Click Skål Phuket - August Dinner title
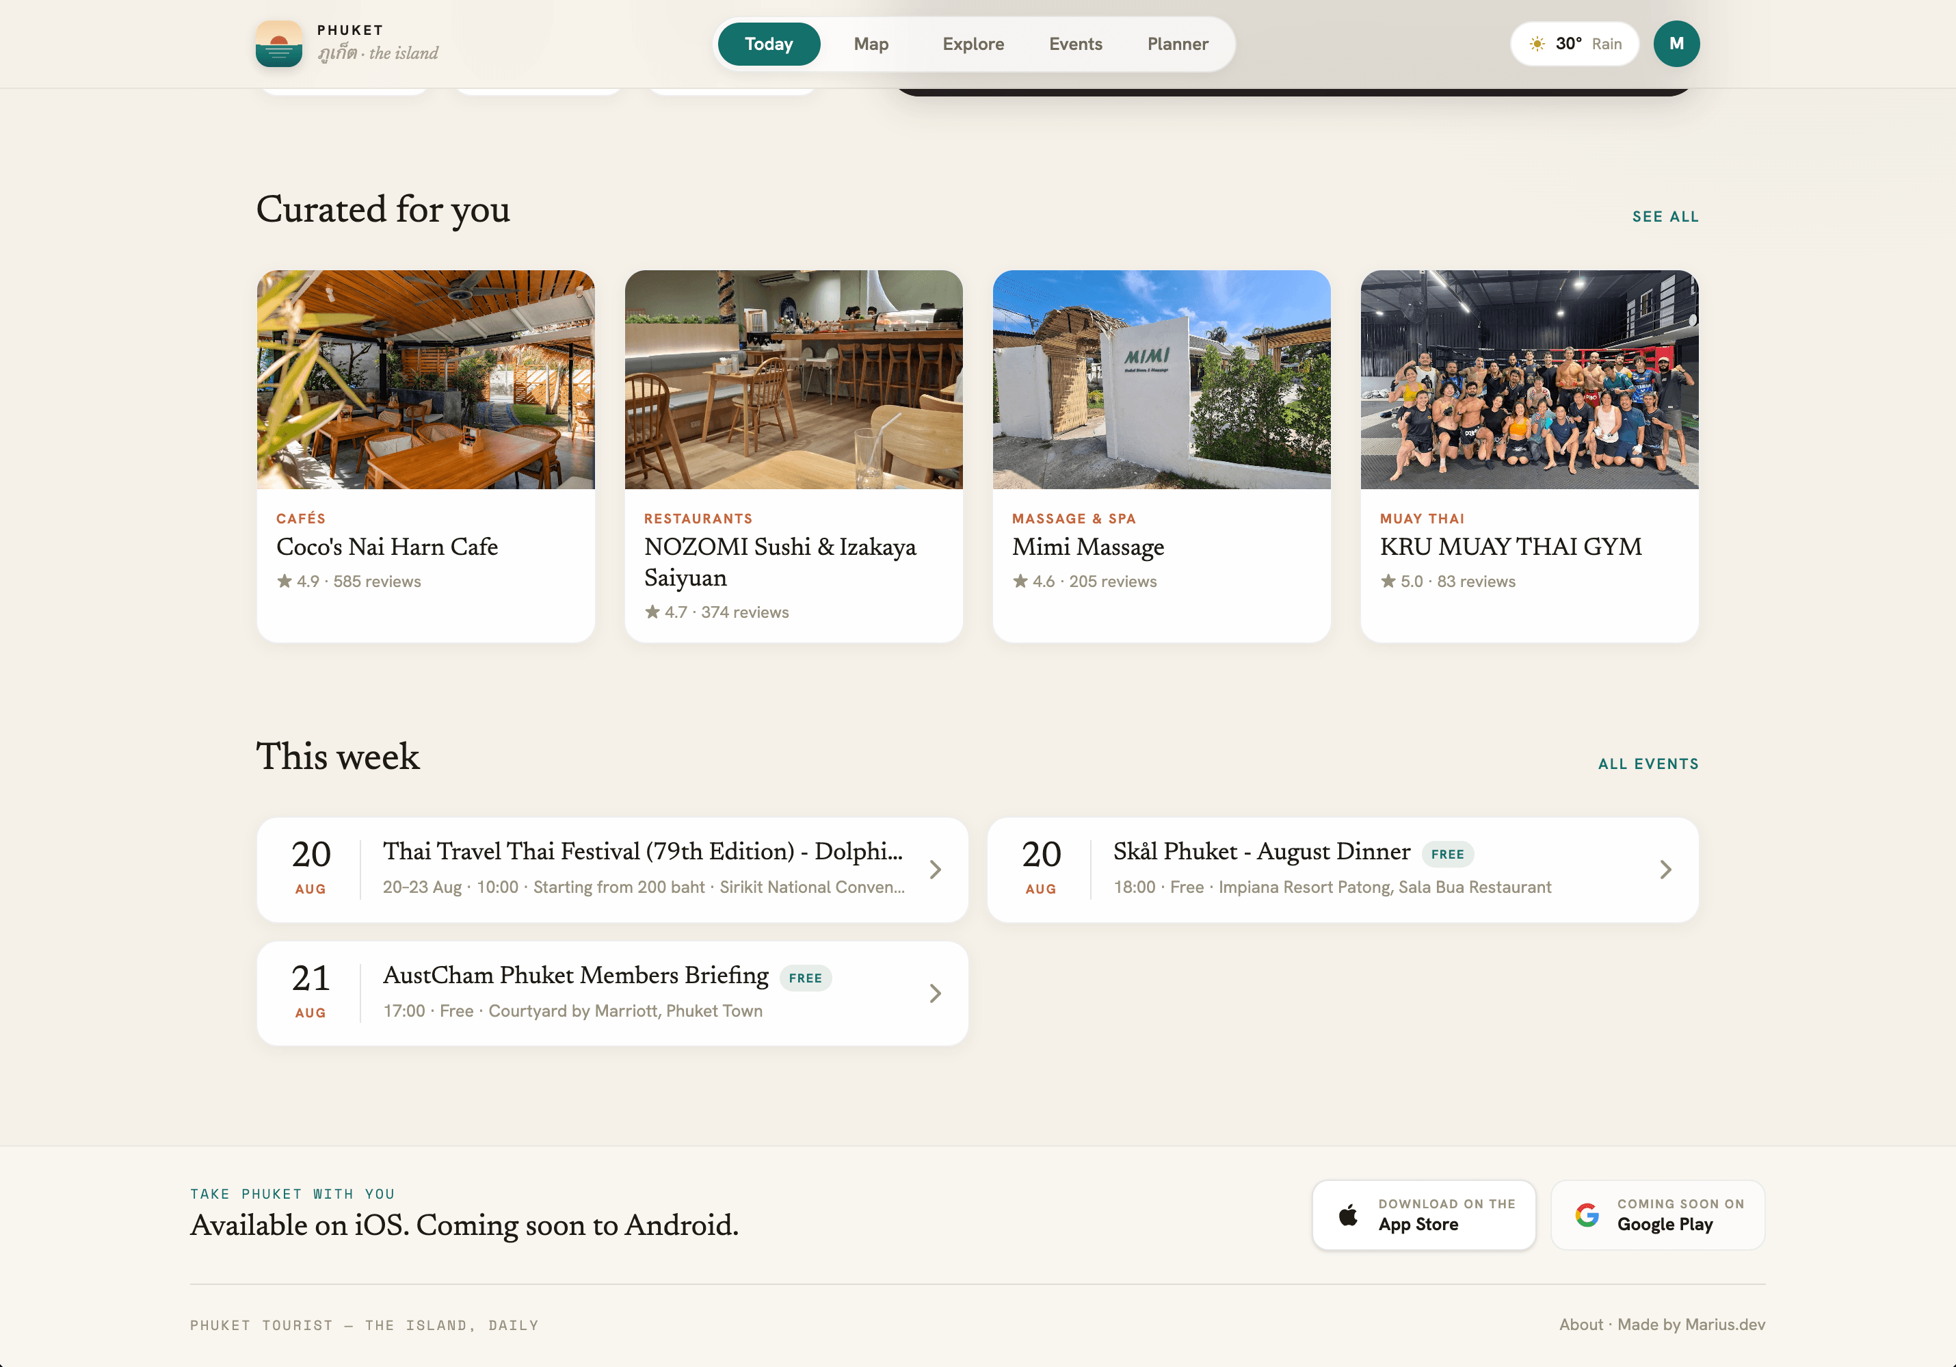 [1262, 851]
